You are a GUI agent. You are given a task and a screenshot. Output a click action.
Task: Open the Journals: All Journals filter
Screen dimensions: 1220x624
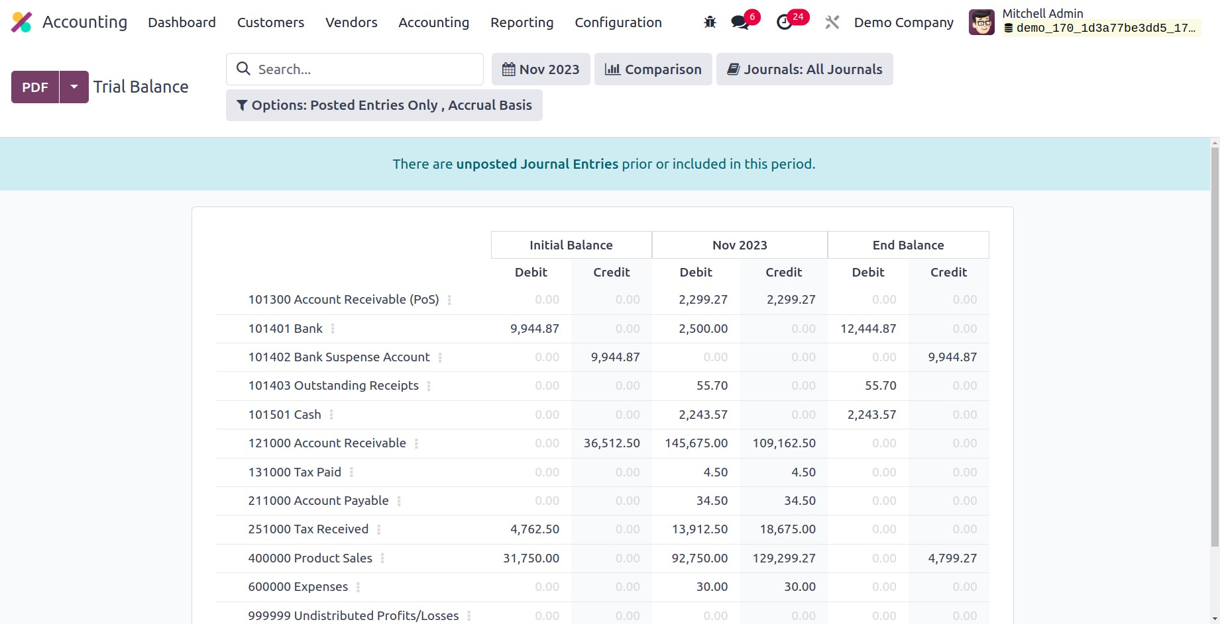(804, 69)
